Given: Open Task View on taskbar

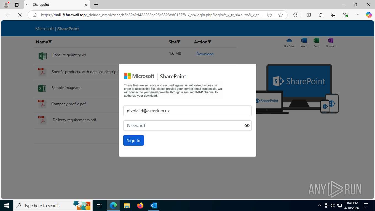Looking at the screenshot, I should 99,206.
